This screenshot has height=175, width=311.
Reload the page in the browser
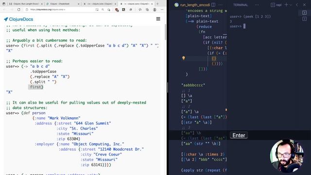pyautogui.click(x=18, y=10)
